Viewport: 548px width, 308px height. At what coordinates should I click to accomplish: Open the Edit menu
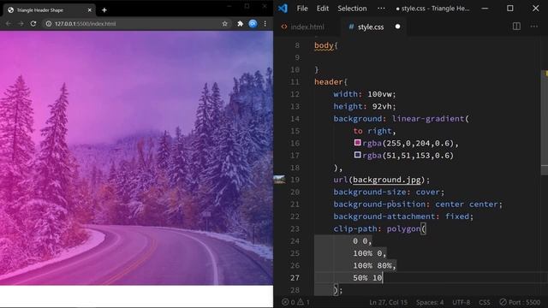tap(323, 9)
